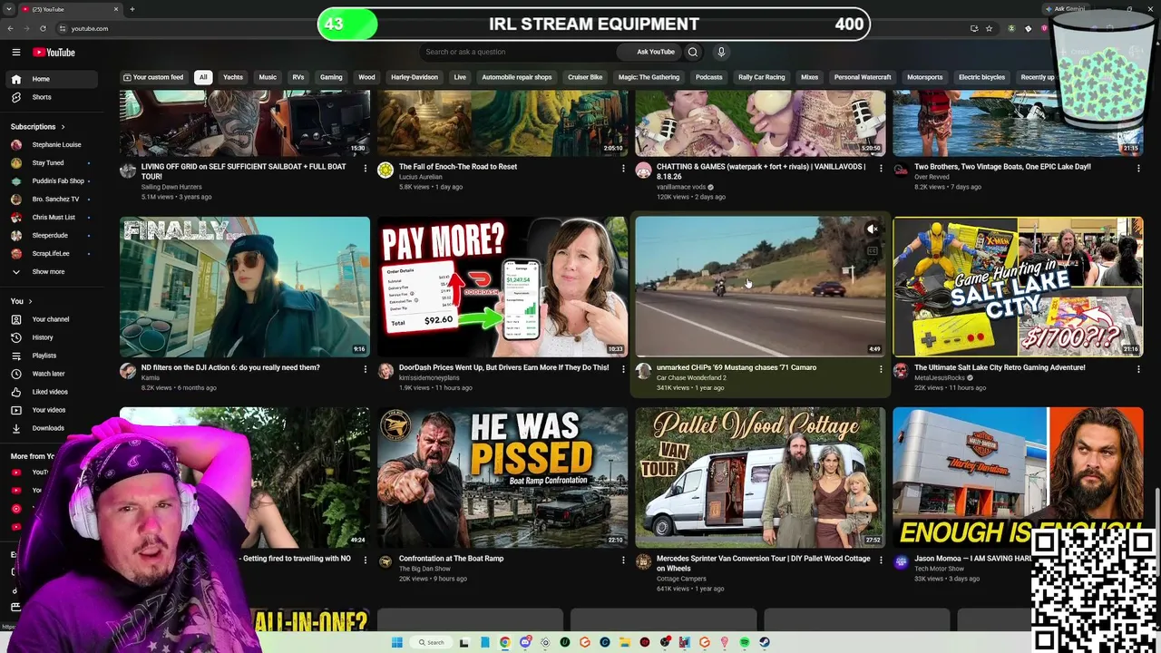The image size is (1161, 653).
Task: Open Discord from the taskbar
Action: (x=525, y=642)
